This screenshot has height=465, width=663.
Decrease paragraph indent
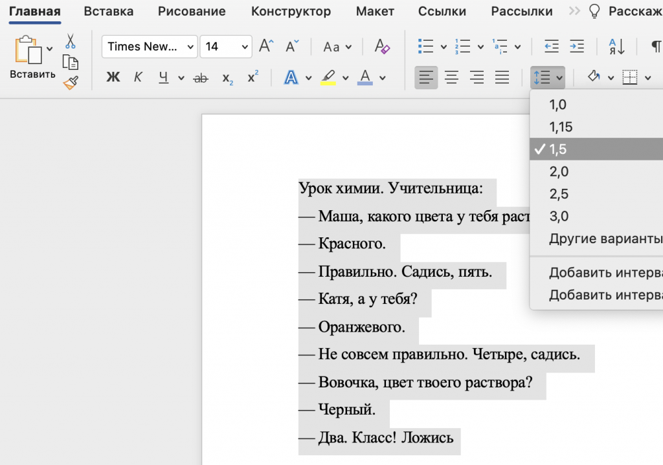pos(552,46)
